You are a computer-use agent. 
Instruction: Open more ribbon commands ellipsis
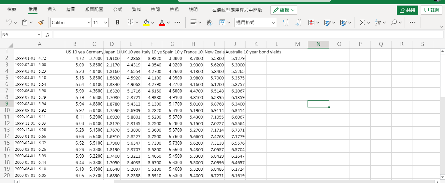click(412, 22)
